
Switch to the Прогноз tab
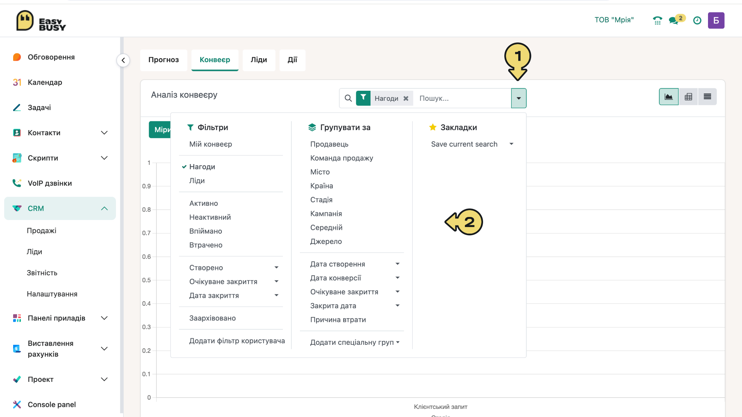click(x=163, y=60)
